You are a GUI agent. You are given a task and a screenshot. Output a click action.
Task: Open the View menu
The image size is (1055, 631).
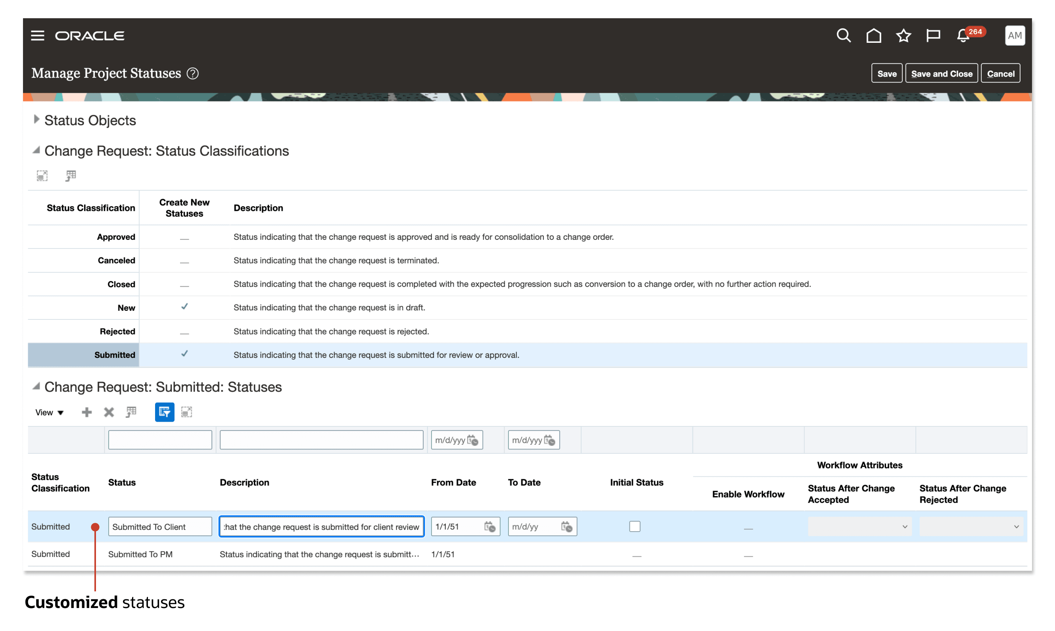click(x=49, y=413)
